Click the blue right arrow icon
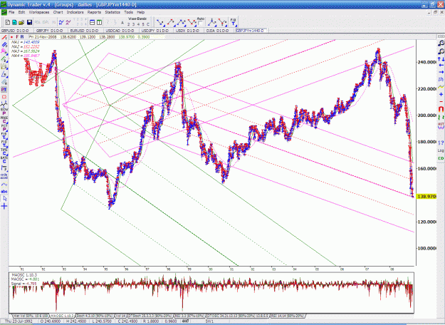The height and width of the screenshot is (325, 445). [x=441, y=72]
